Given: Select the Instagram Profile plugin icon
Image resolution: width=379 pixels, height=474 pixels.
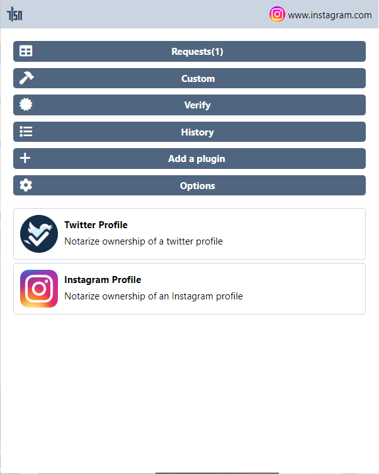Looking at the screenshot, I should pyautogui.click(x=39, y=289).
